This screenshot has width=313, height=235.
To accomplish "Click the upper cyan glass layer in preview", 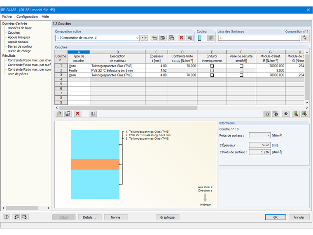I will (x=95, y=144).
